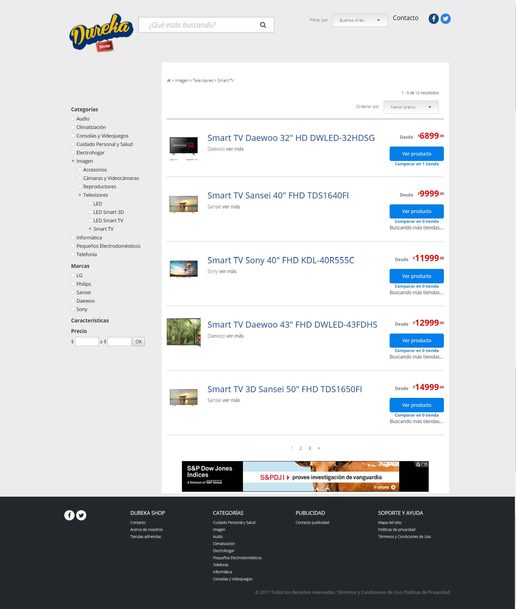Go to results page 2
The width and height of the screenshot is (516, 609).
300,448
